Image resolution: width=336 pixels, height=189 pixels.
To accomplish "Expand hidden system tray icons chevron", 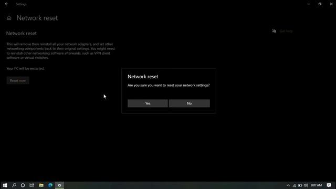I will (x=288, y=185).
